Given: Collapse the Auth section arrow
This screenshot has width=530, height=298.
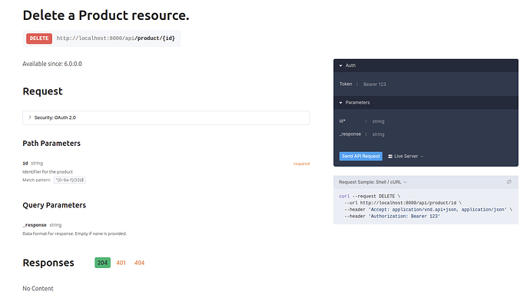Looking at the screenshot, I should click(340, 65).
